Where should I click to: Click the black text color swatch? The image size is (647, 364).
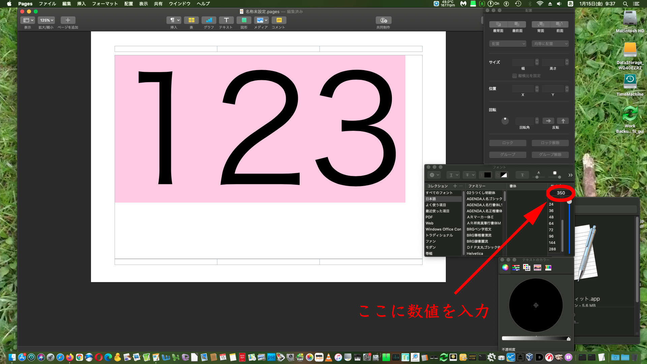point(487,175)
